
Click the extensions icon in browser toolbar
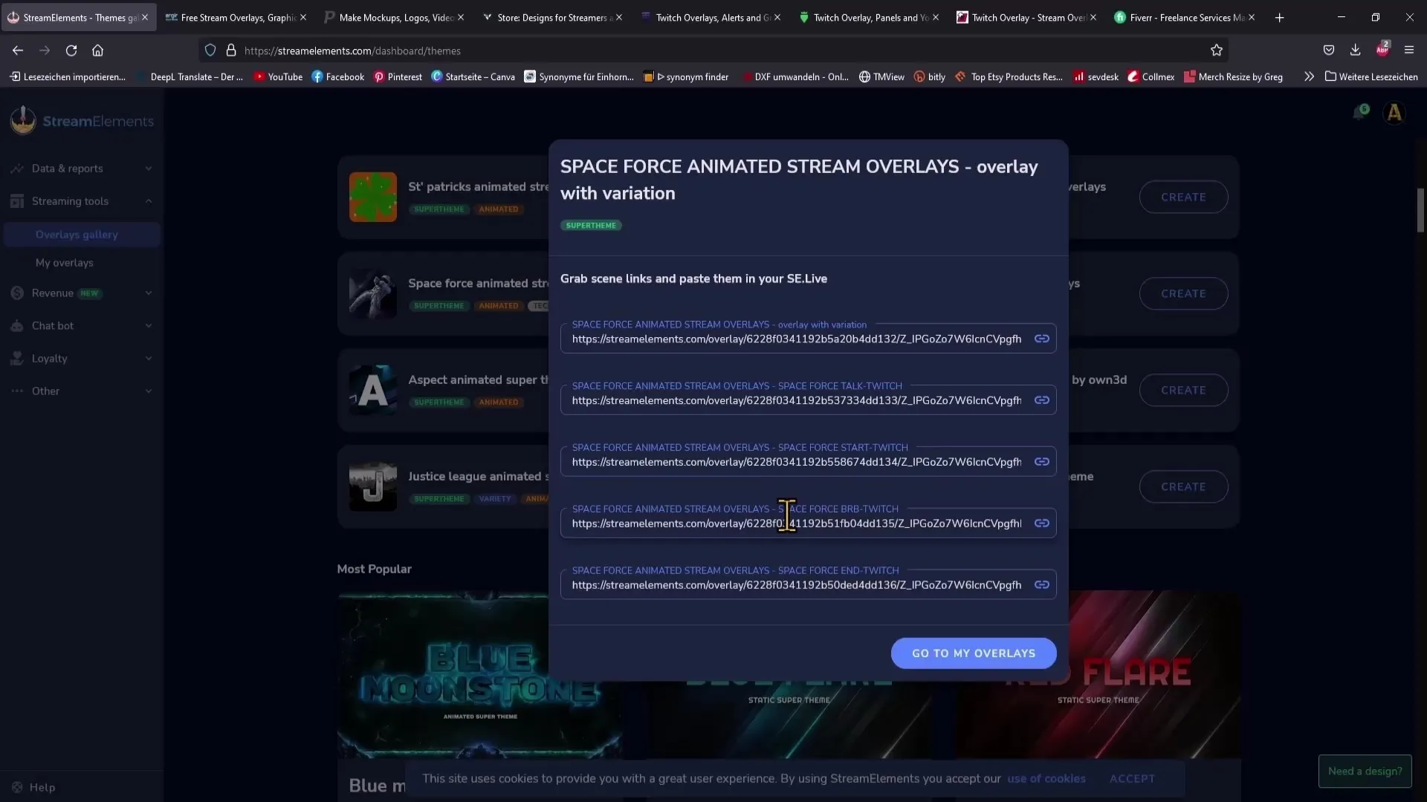[1383, 50]
